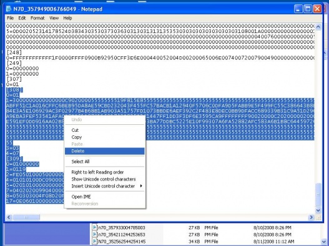Click file icon beside N70_352562544254145
This screenshot has width=329, height=246.
pos(95,241)
